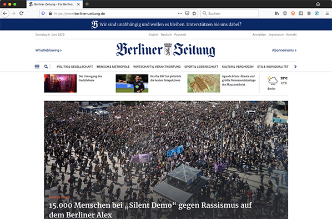Select the Berliner Zeitung browser tab
This screenshot has width=332, height=219.
coord(54,4)
